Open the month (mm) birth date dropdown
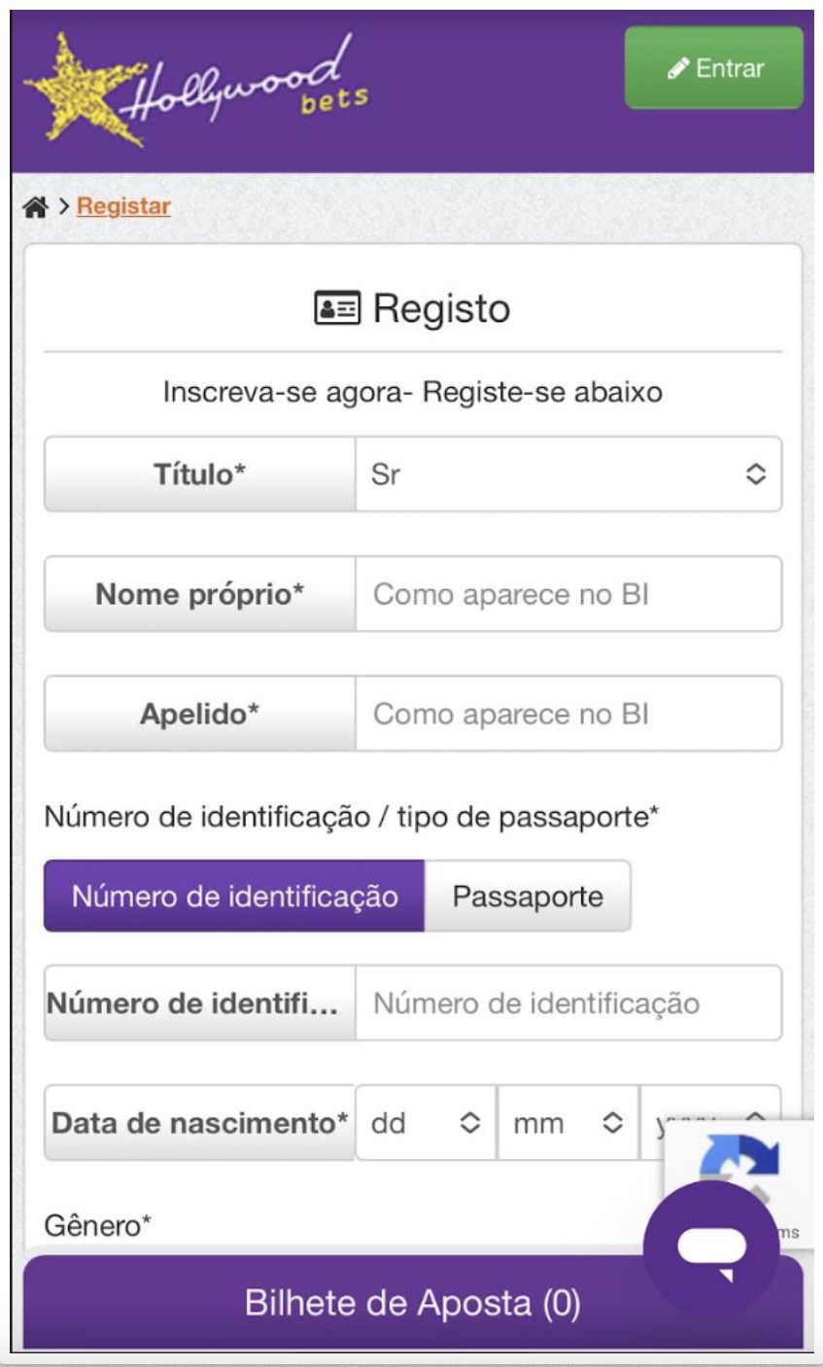The width and height of the screenshot is (823, 1367). pyautogui.click(x=567, y=1123)
